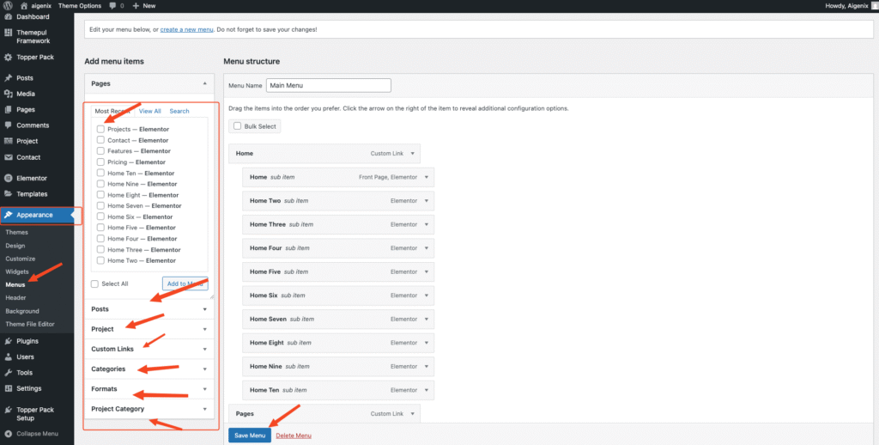This screenshot has width=879, height=445.
Task: Expand the Custom Links panel
Action: pos(204,349)
